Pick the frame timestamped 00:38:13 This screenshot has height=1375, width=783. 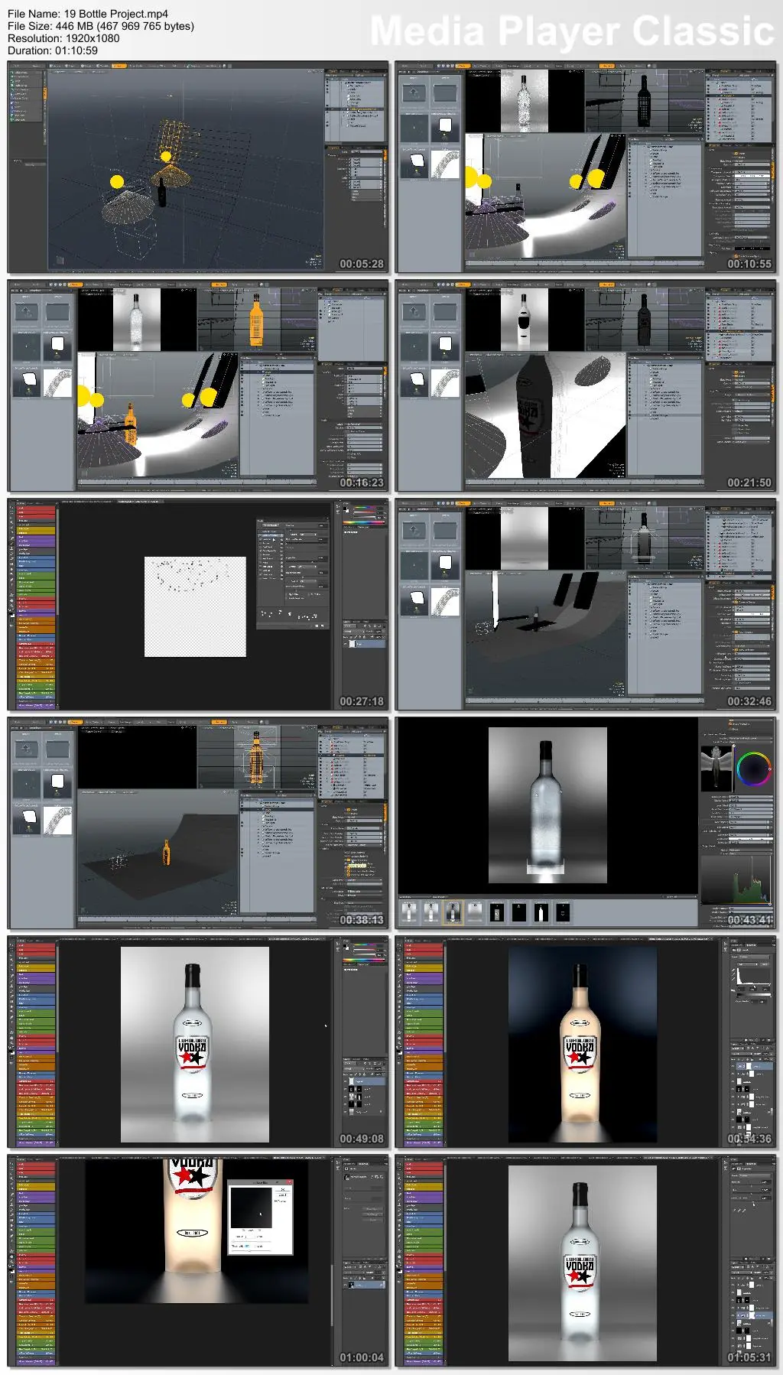[199, 823]
